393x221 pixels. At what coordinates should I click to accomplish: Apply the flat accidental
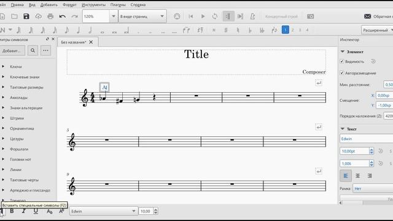click(250, 30)
